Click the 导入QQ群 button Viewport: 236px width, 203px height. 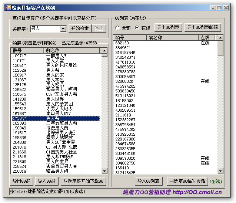click(x=47, y=181)
